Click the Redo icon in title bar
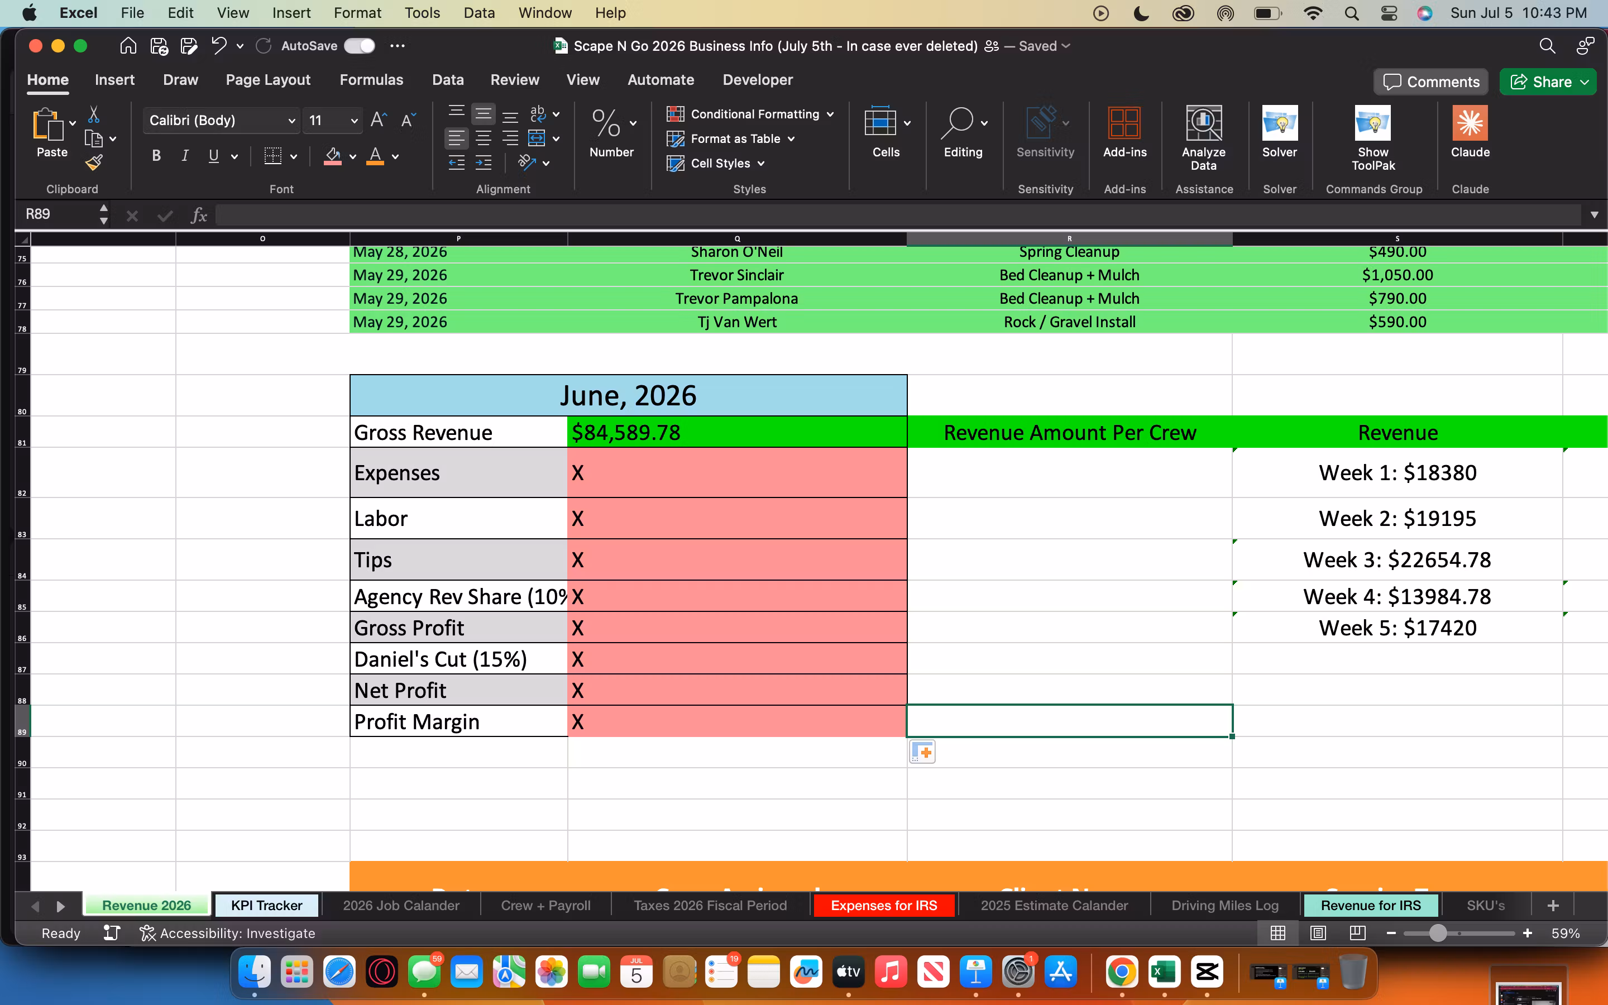Screen dimensions: 1608x1005 point(264,46)
